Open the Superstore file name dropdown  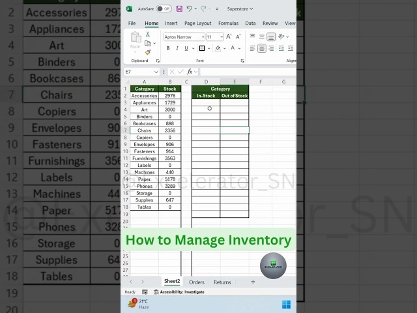(x=240, y=8)
